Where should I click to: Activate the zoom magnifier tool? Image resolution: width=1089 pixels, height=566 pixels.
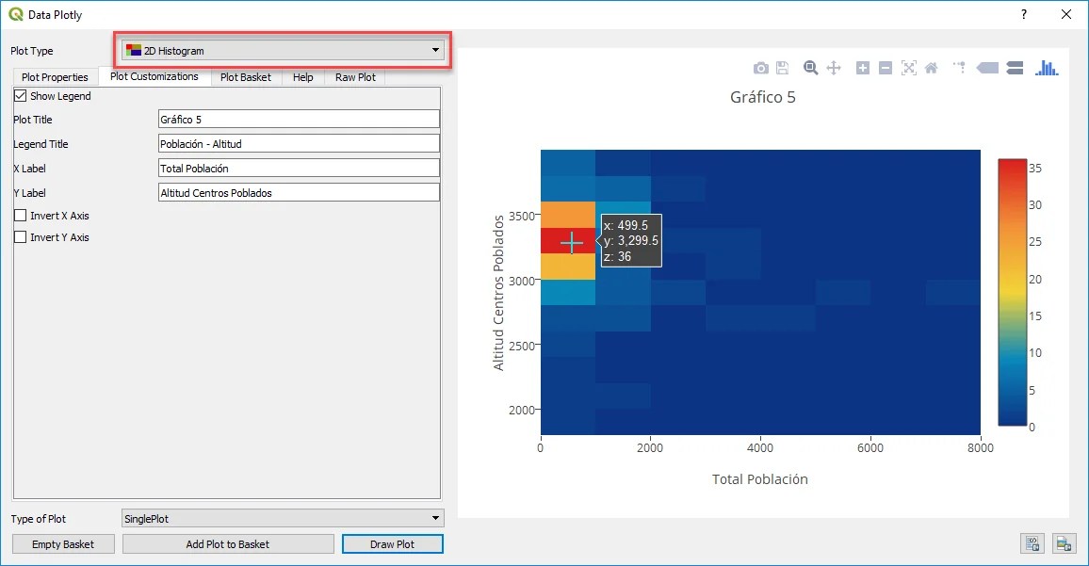tap(810, 68)
